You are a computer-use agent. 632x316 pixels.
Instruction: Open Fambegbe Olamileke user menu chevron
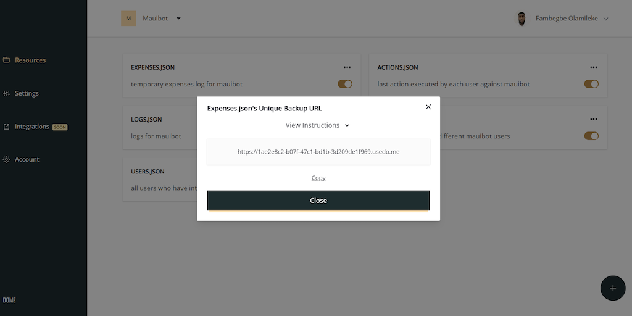[x=605, y=19]
